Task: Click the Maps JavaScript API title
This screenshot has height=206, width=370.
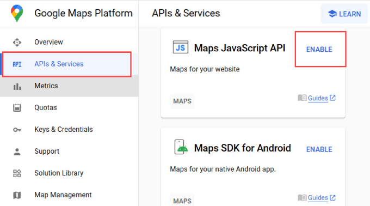Action: point(239,48)
